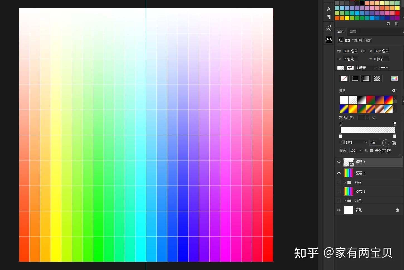Select the white-to-transparent gradient preset
Screen dimensions: 404x270
coord(353,100)
